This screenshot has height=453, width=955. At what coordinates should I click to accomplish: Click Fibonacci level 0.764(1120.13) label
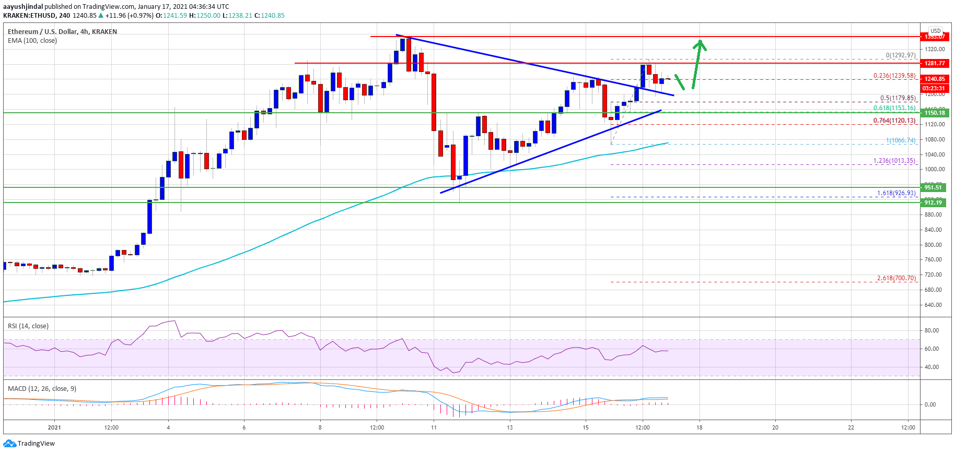coord(894,121)
